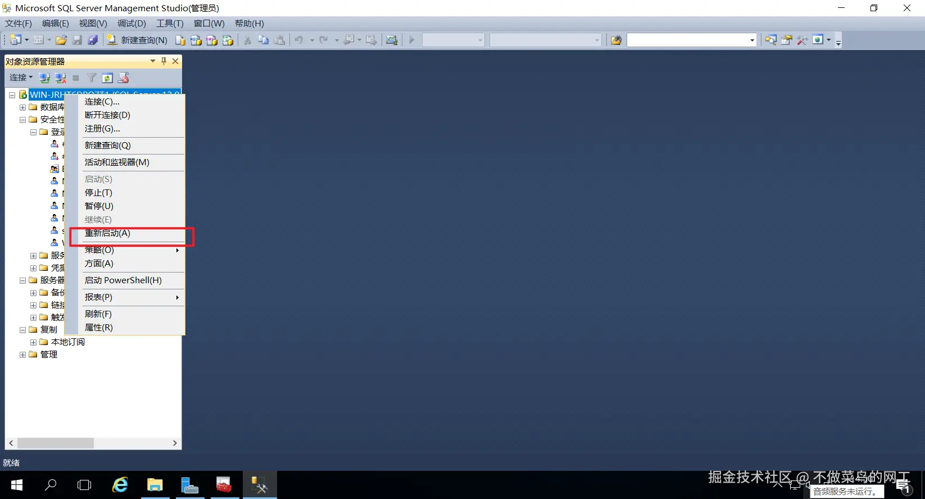This screenshot has width=925, height=499.
Task: Click the New Project toolbar icon
Action: click(15, 40)
